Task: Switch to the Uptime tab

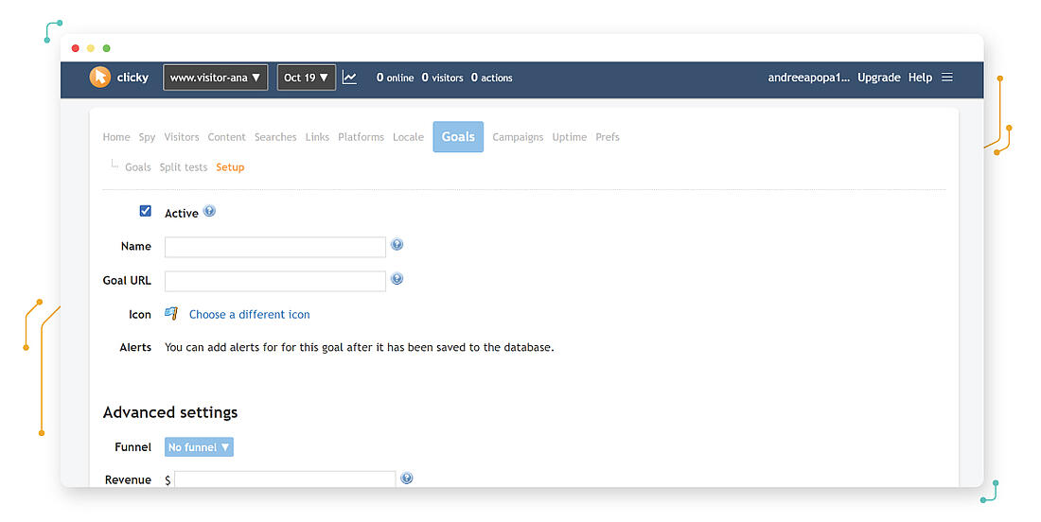Action: 570,137
